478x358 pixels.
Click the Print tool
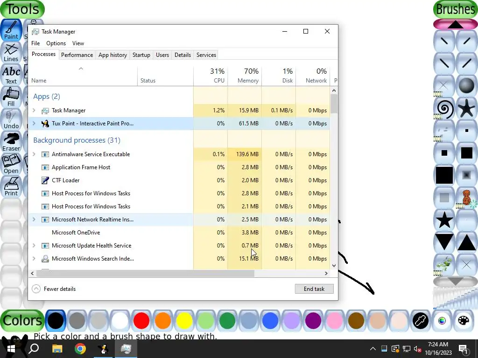11,186
